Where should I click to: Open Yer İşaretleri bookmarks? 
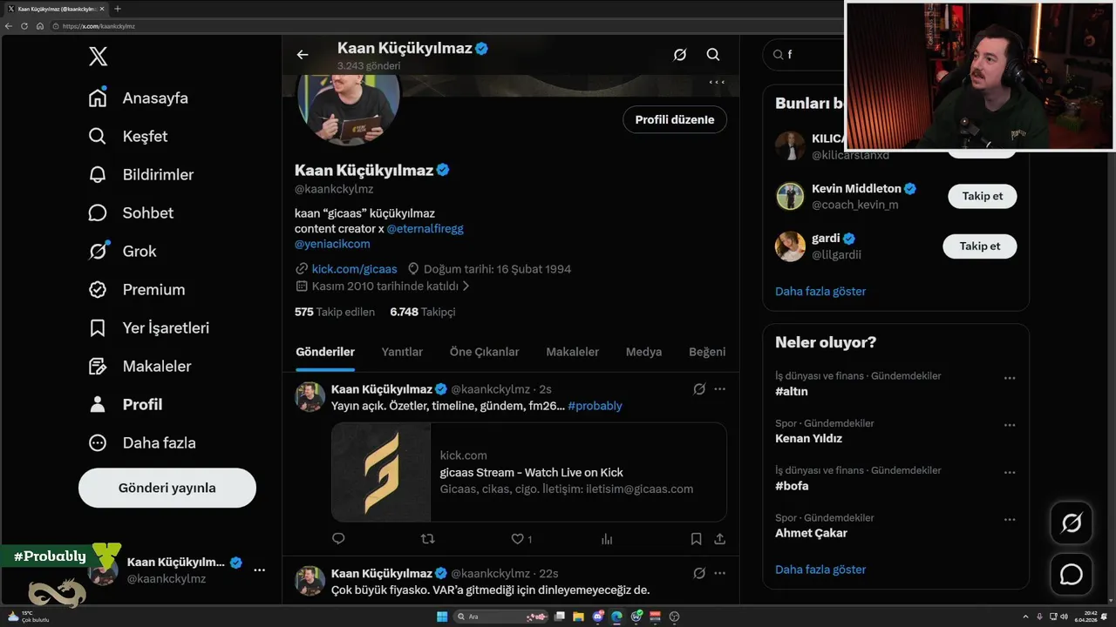pos(149,327)
